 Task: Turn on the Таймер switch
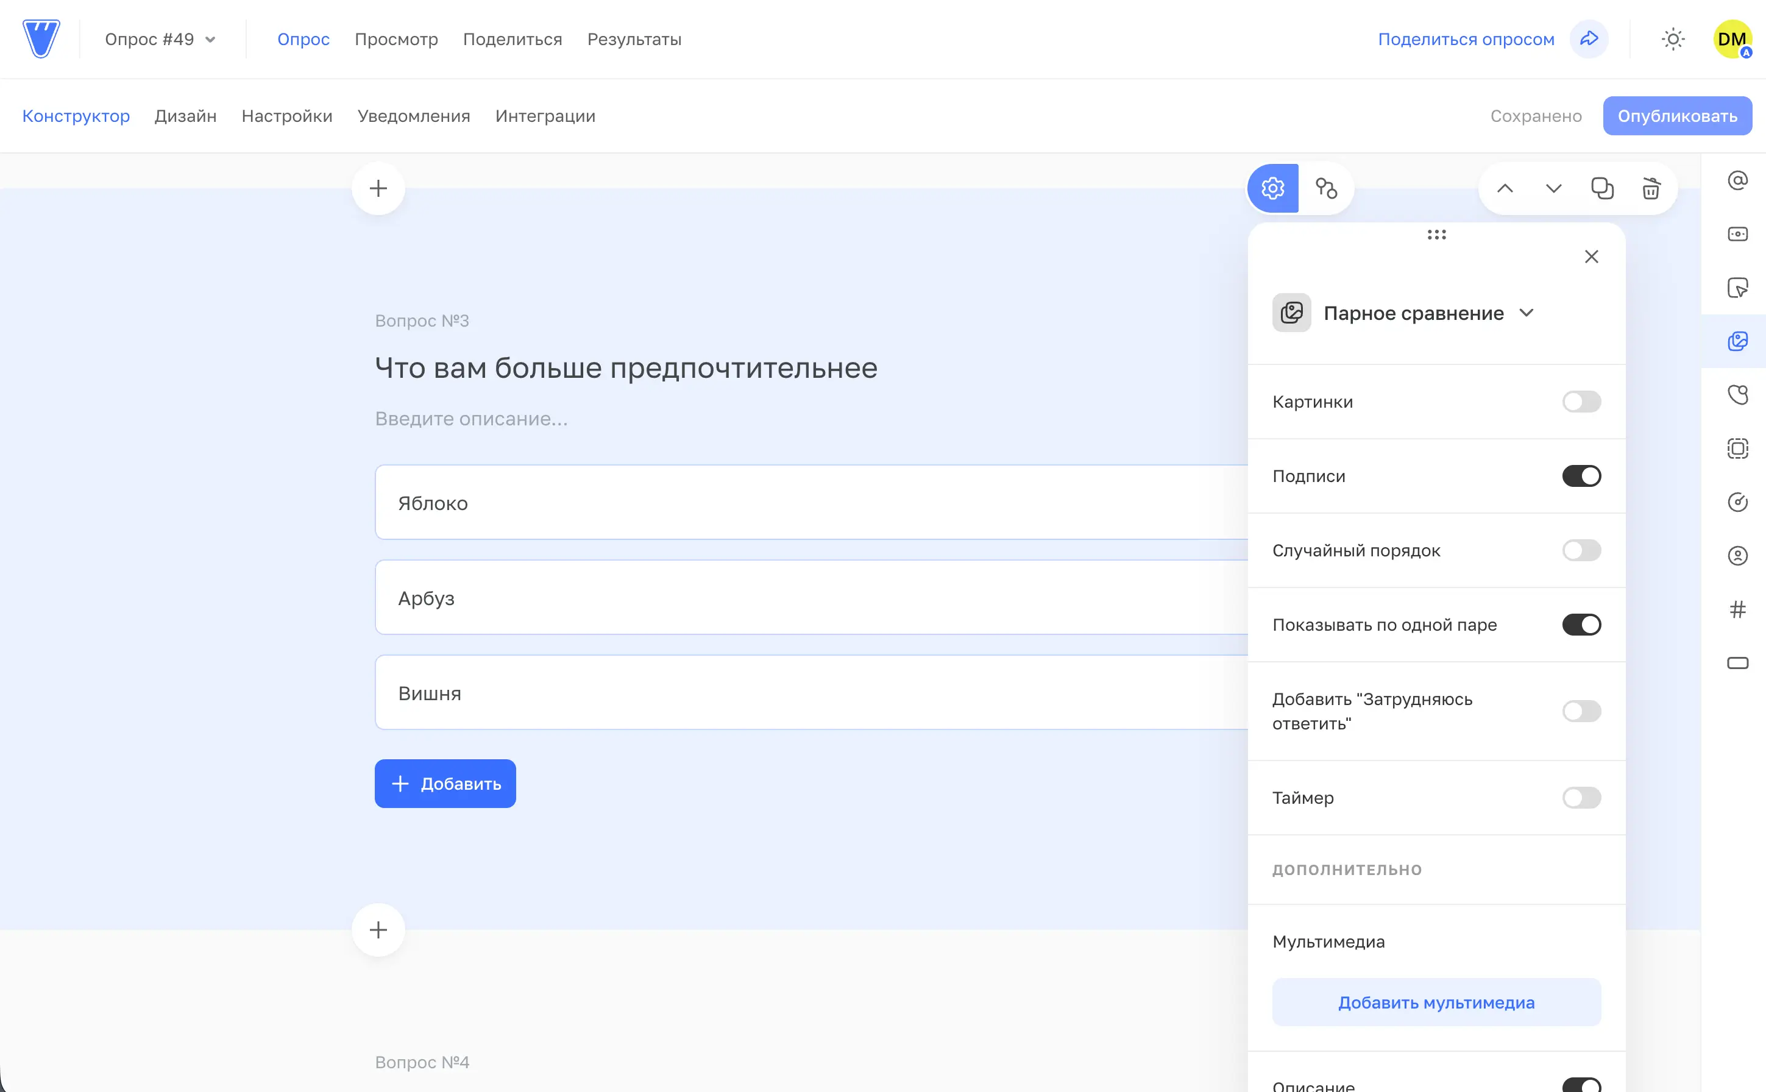pos(1582,798)
